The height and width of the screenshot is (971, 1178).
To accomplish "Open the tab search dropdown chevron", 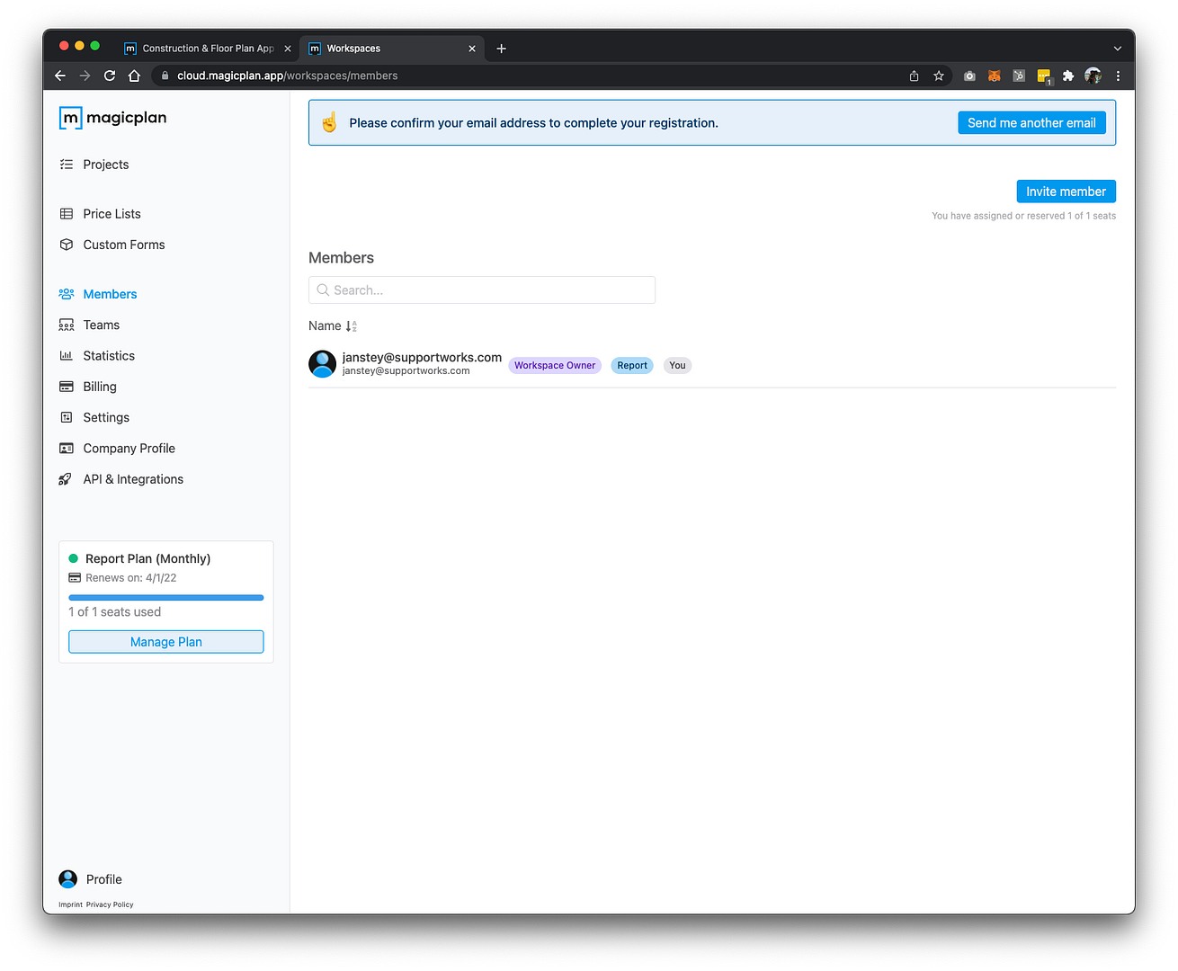I will pos(1117,49).
